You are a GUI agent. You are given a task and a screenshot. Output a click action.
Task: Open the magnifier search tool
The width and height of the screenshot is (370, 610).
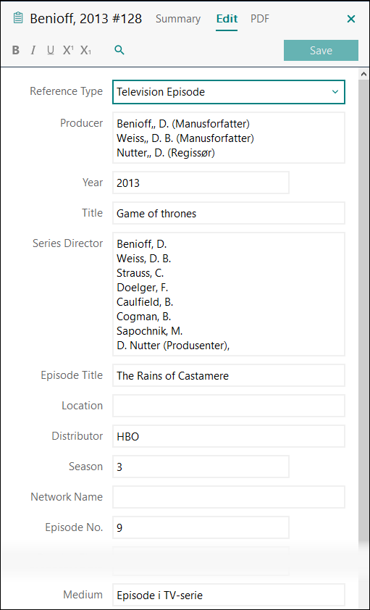pyautogui.click(x=119, y=50)
